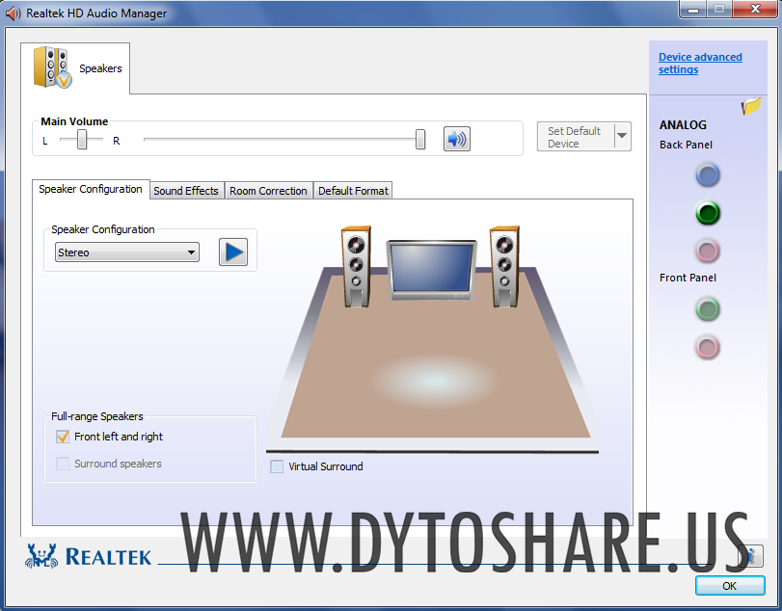Click the pink rear microphone jack
Viewport: 782px width, 611px height.
(707, 251)
